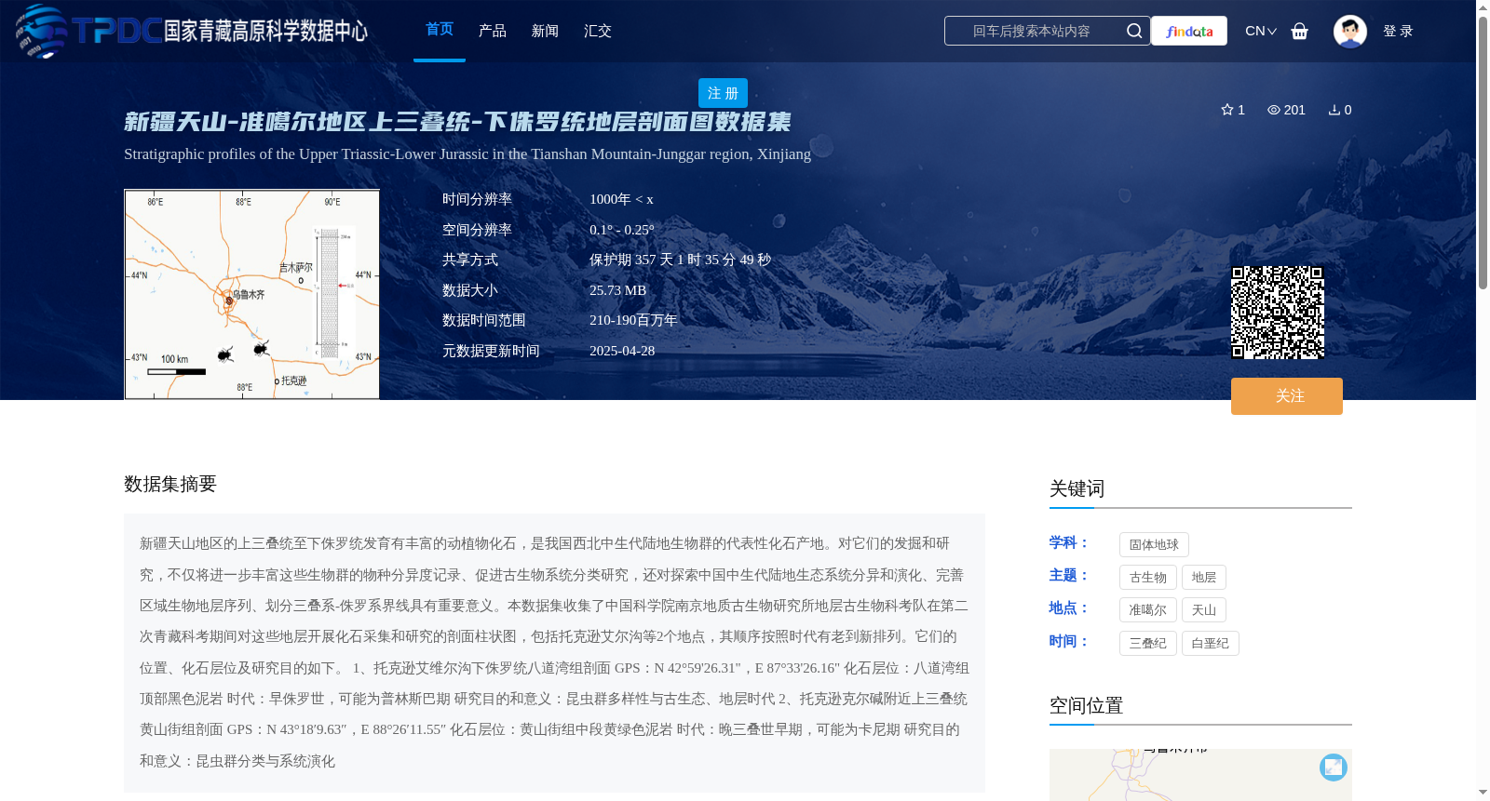This screenshot has width=1490, height=801.
Task: Click the 主题 label
Action: click(1069, 575)
